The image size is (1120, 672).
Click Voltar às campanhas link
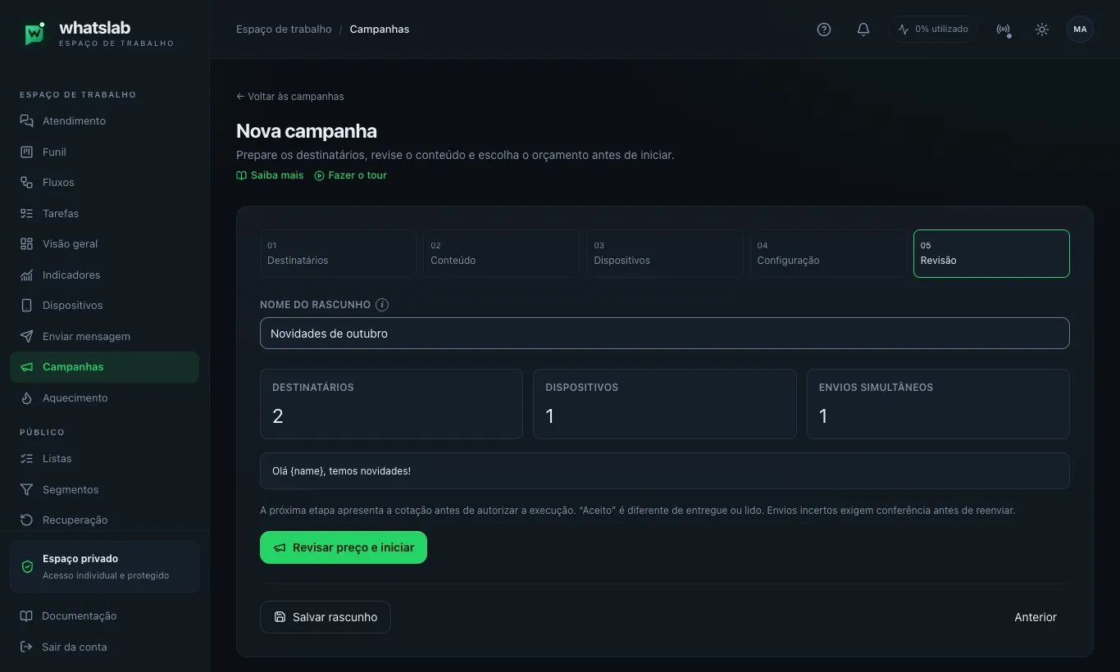coord(290,97)
